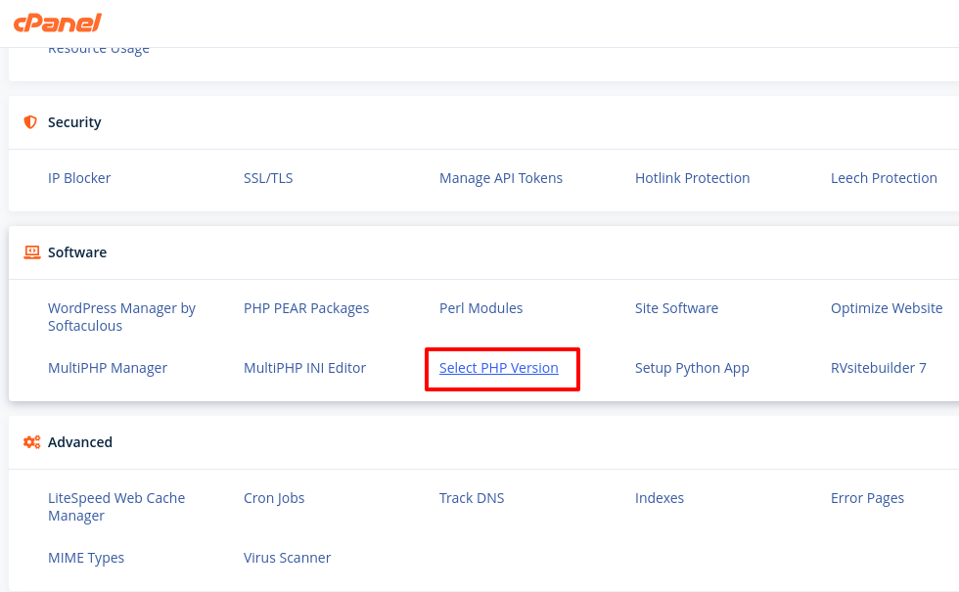The image size is (959, 592).
Task: Open MultiPHP INI Editor
Action: 304,368
